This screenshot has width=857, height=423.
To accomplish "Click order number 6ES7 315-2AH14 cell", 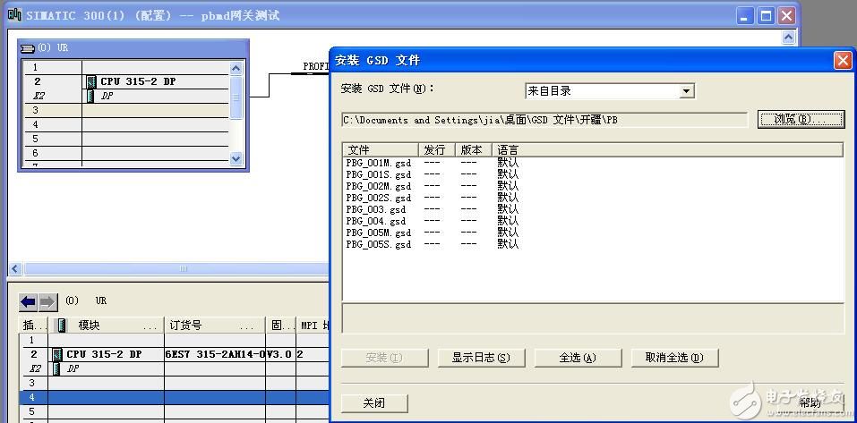I will (215, 354).
